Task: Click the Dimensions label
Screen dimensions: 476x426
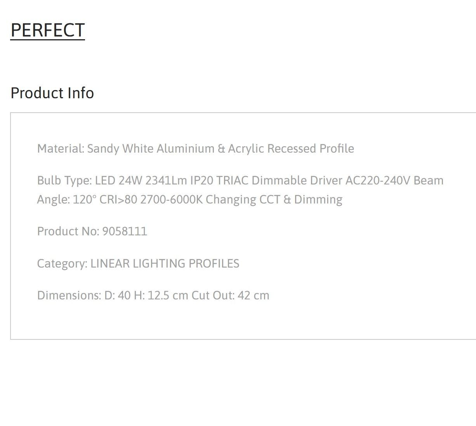Action: click(x=69, y=295)
